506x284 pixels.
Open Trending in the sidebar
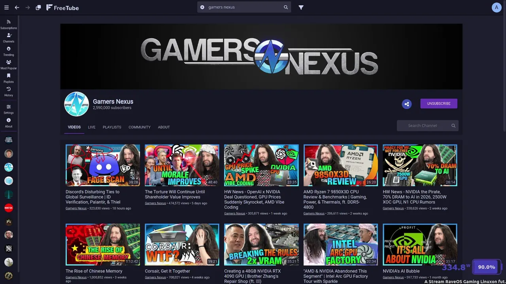(x=9, y=51)
